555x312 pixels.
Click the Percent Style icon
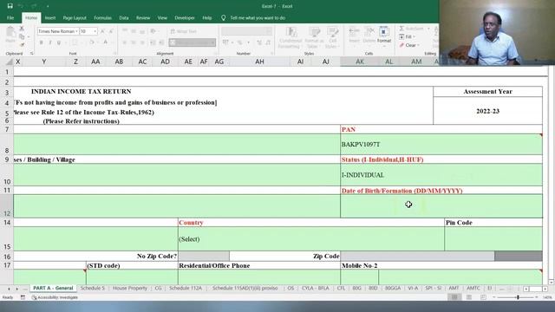240,42
